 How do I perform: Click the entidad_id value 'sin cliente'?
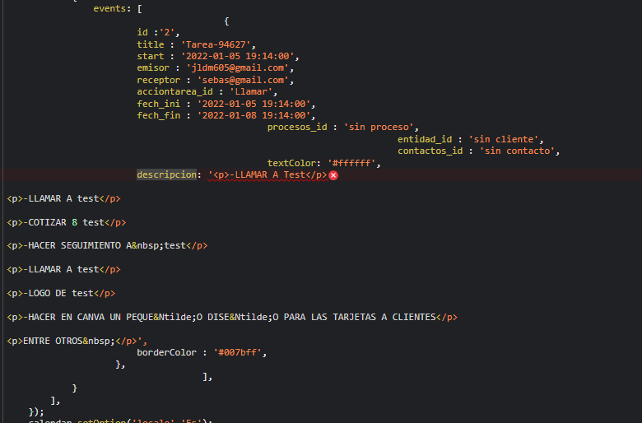(504, 139)
